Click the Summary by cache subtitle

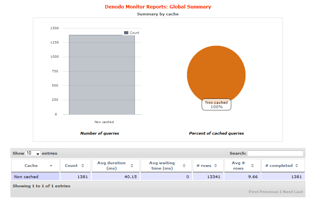158,14
